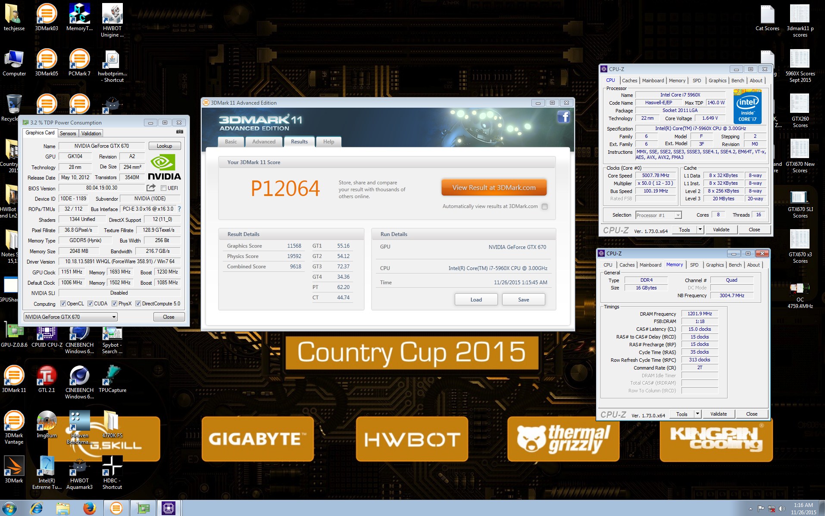The width and height of the screenshot is (825, 516).
Task: Open the MemoryT... desktop icon
Action: [x=79, y=17]
